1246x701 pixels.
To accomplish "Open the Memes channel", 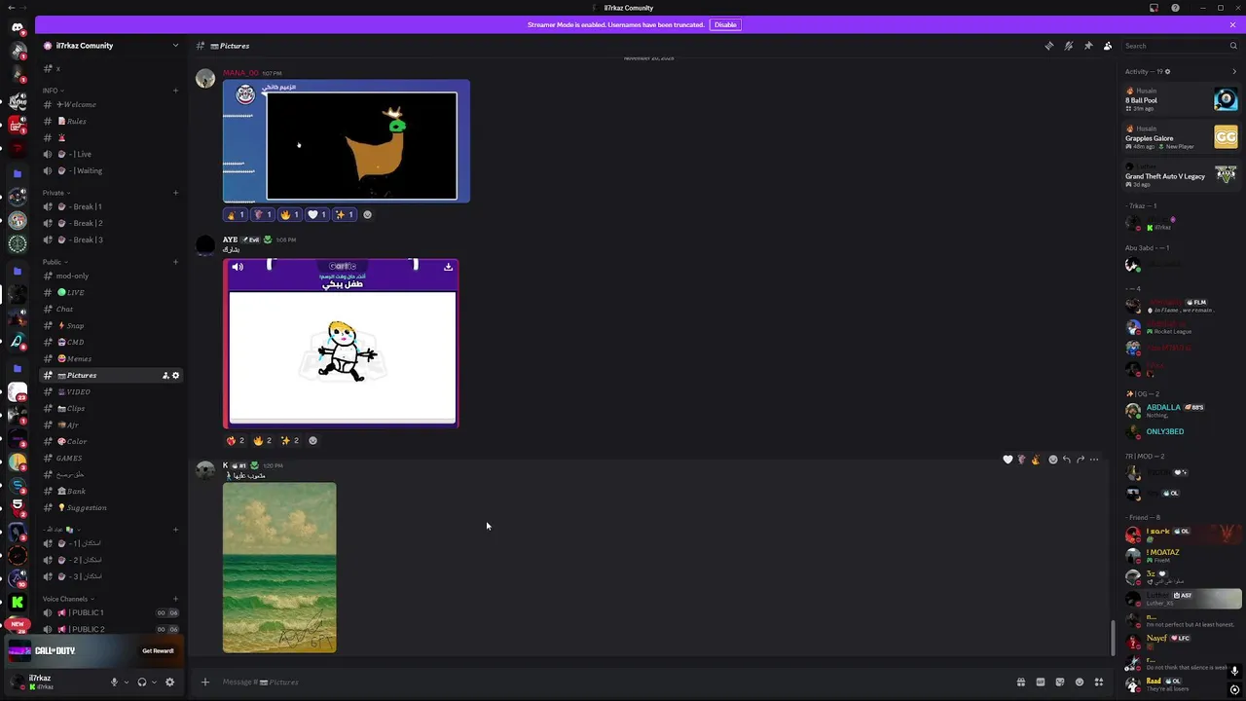I will click(111, 358).
